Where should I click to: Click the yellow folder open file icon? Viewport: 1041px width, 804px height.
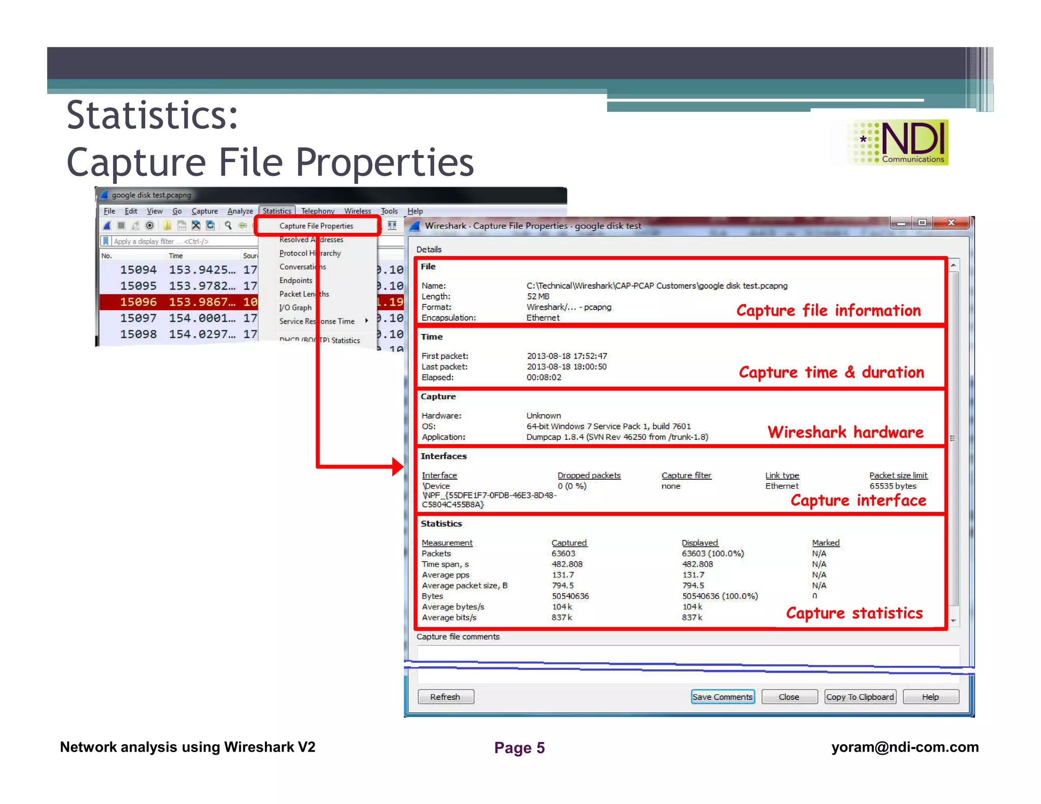[167, 226]
